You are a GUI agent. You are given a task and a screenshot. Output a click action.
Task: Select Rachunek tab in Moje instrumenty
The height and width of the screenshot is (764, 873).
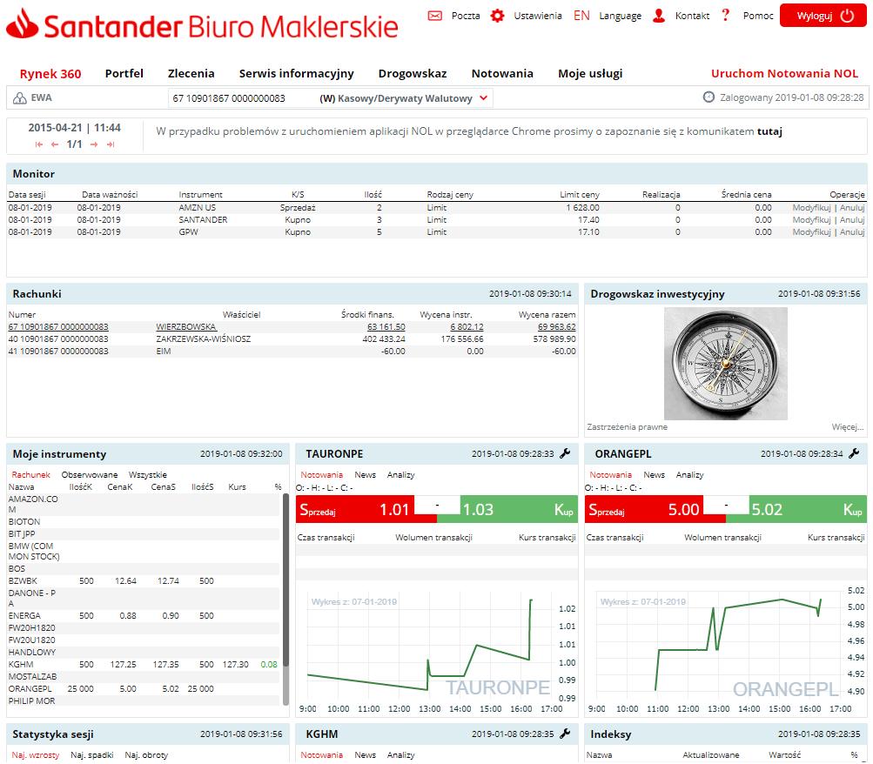[30, 474]
